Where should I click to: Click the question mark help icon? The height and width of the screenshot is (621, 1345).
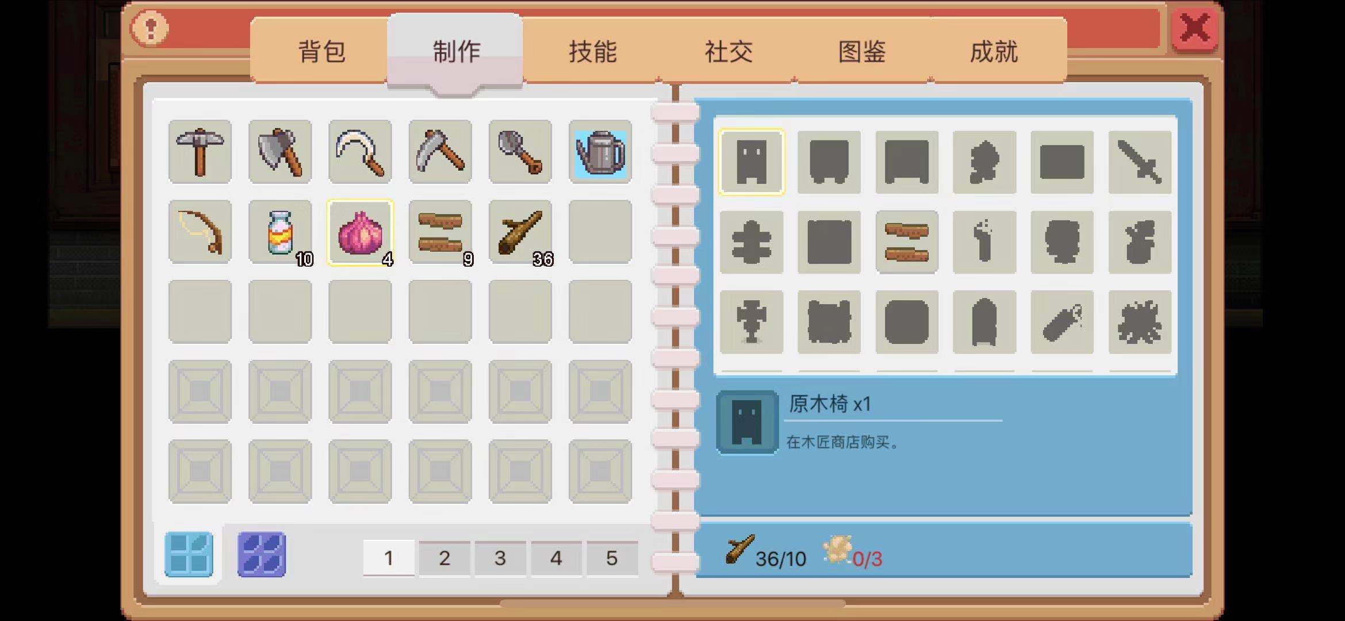(150, 28)
